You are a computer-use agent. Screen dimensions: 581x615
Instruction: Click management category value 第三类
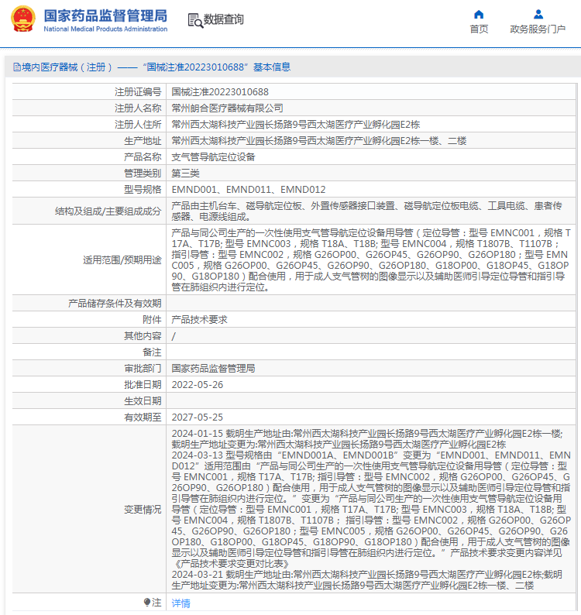coord(186,174)
